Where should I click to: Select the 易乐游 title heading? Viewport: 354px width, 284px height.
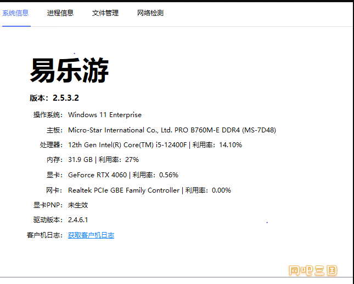pyautogui.click(x=69, y=70)
